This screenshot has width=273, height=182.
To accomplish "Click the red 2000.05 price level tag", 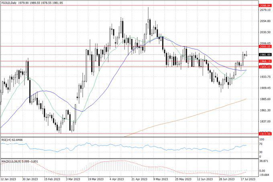I will (263, 47).
